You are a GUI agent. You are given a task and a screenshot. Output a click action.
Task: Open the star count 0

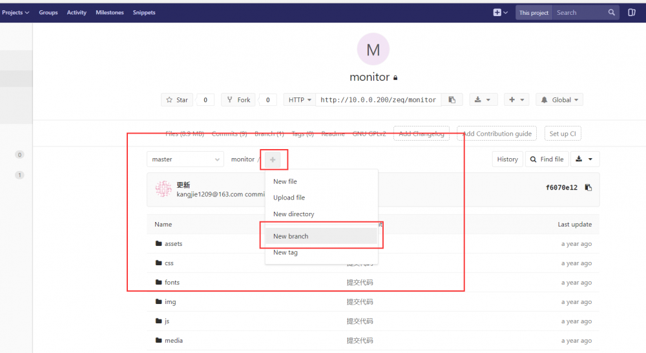click(205, 99)
